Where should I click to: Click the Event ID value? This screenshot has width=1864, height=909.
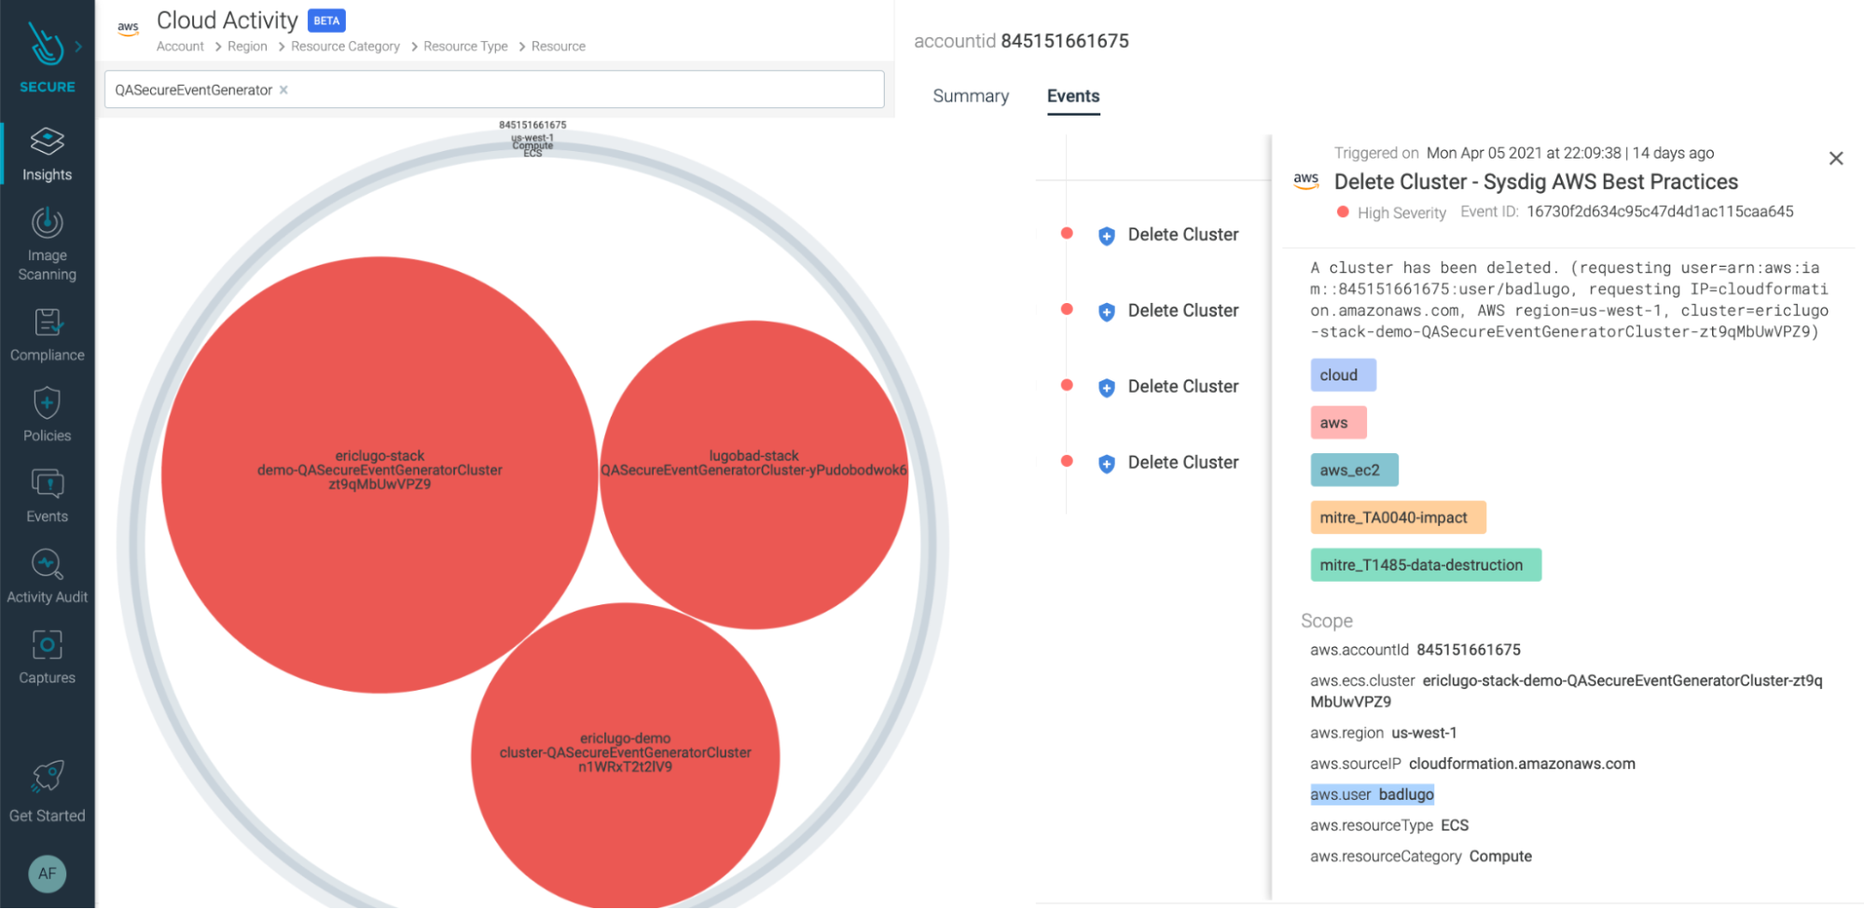point(1660,212)
